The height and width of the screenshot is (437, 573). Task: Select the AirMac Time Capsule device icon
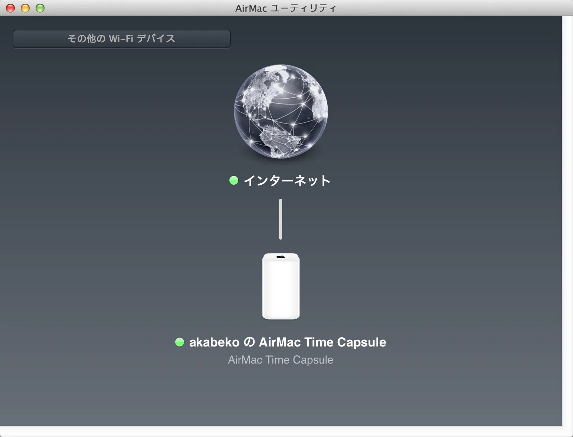pos(281,286)
